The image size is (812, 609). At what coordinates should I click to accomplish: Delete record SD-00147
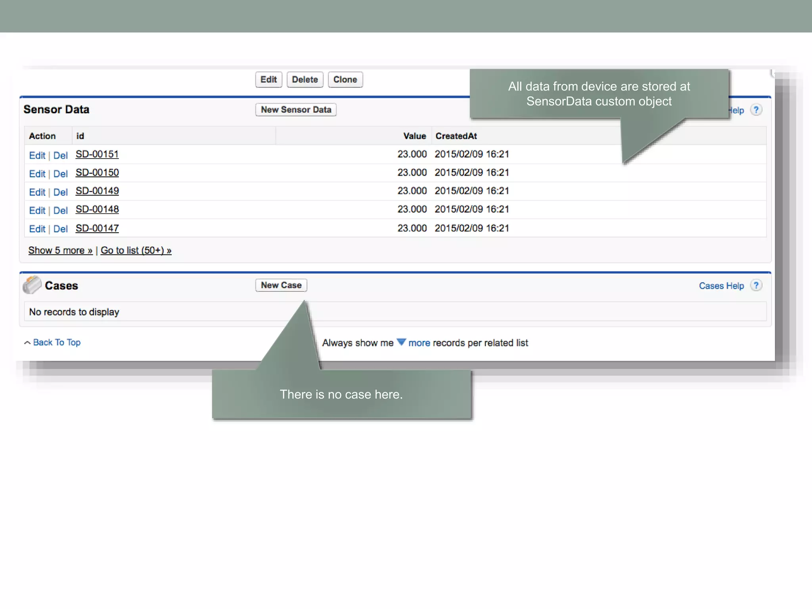click(x=60, y=229)
